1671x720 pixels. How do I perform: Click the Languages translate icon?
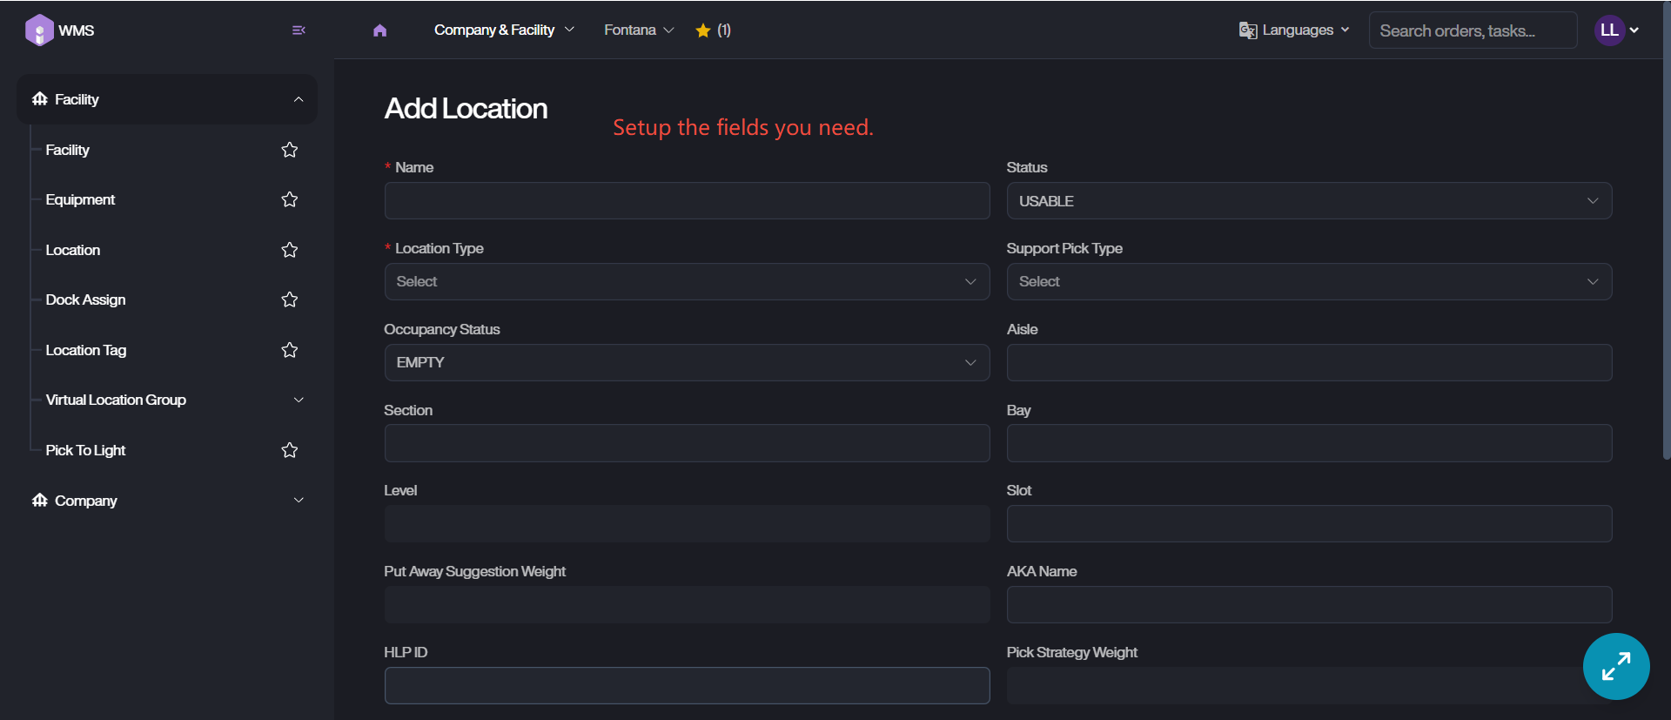[x=1248, y=30]
